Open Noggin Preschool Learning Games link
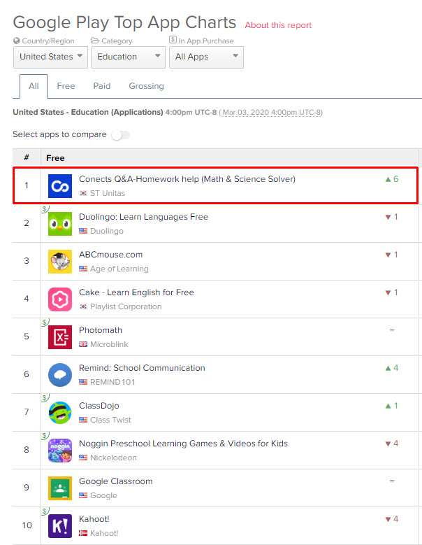The height and width of the screenshot is (545, 422). [183, 444]
